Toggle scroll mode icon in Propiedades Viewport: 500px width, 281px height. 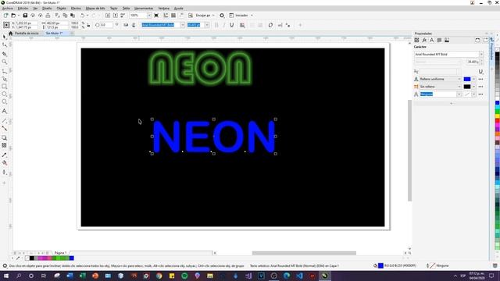coord(477,40)
